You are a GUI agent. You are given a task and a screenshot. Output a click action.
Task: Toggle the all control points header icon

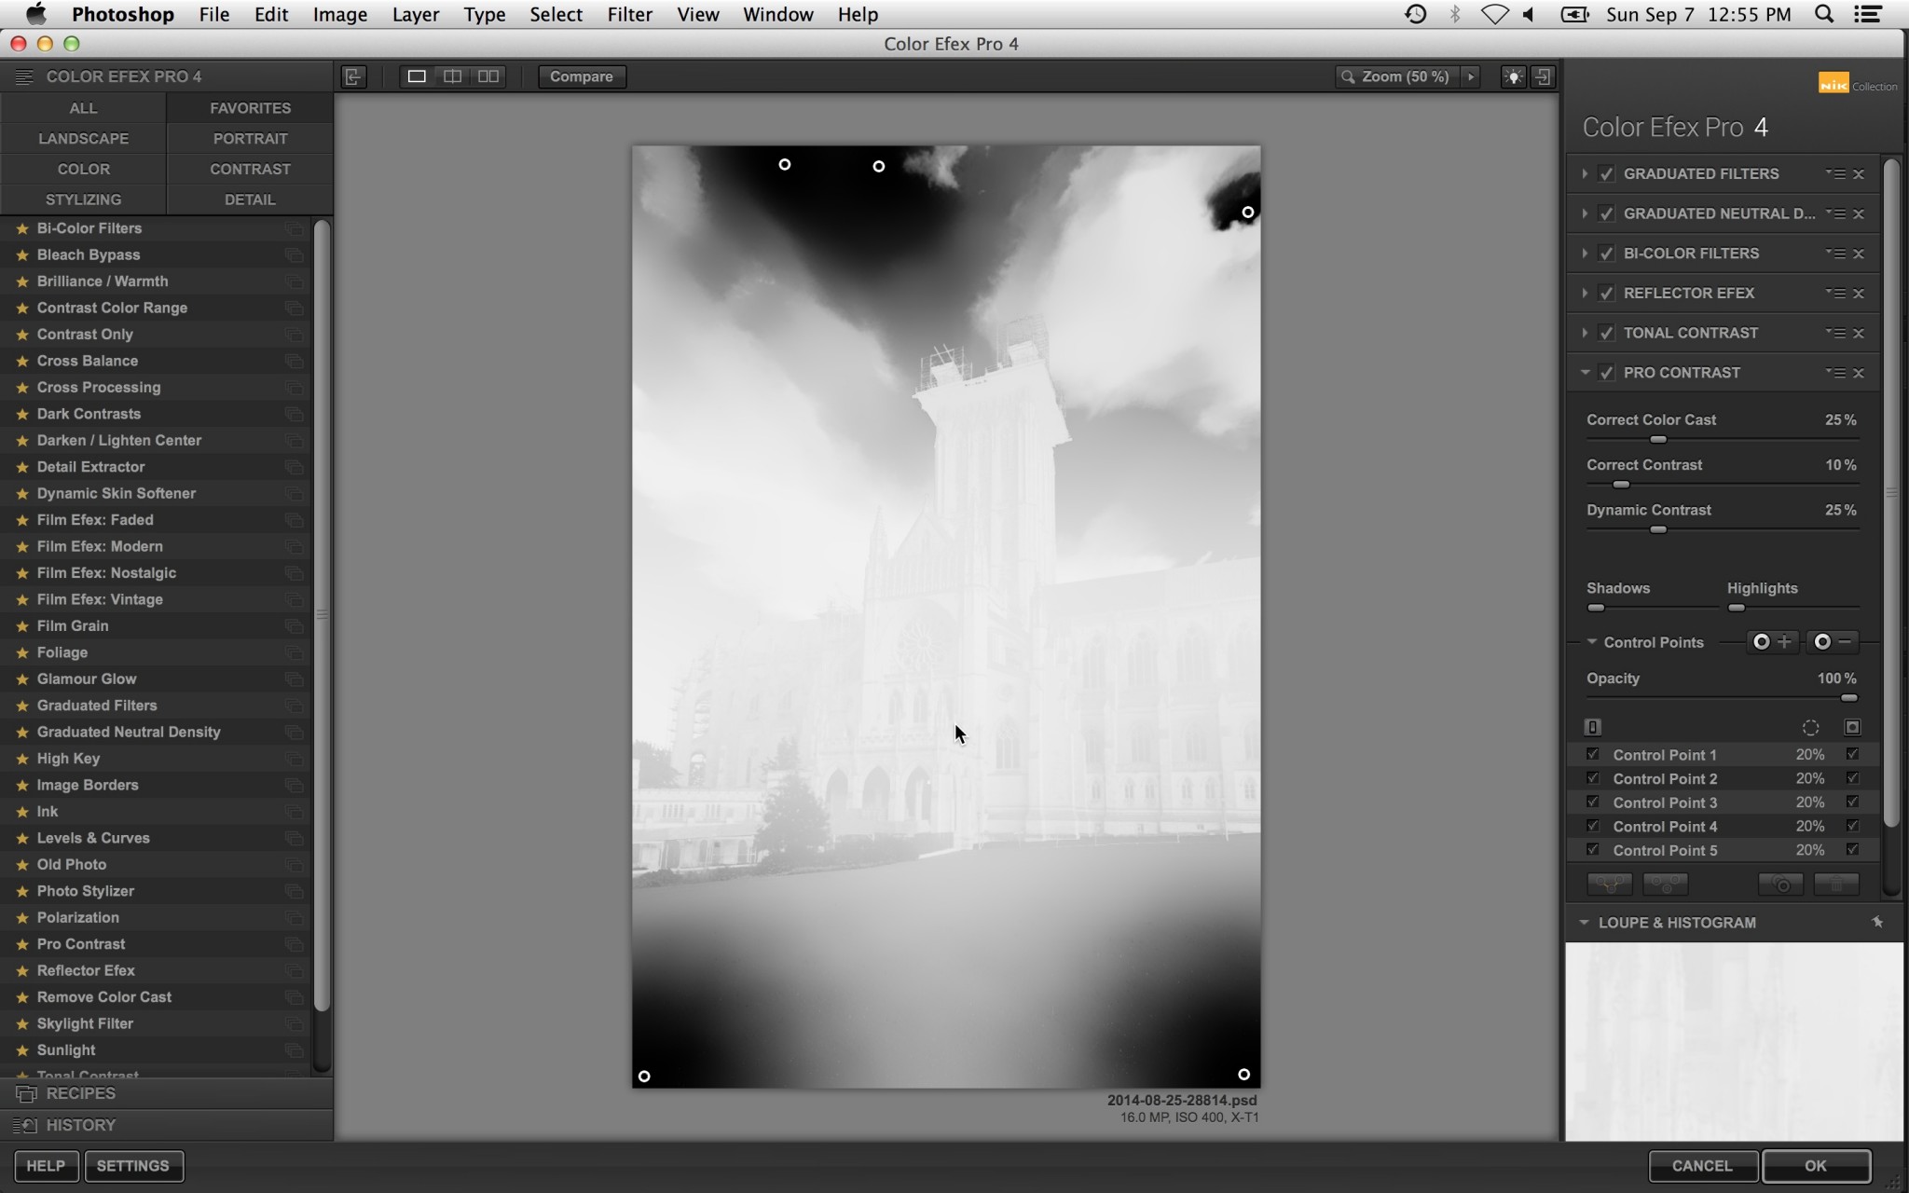coord(1592,727)
